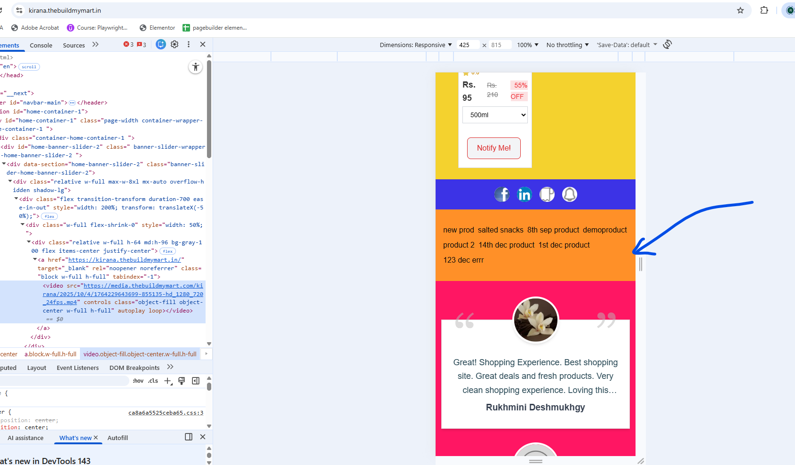
Task: Open the 'Save-Data': default dropdown
Action: pyautogui.click(x=627, y=45)
